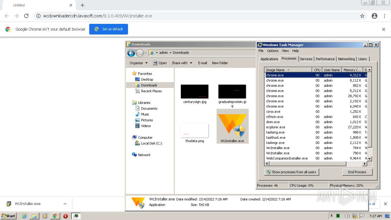Click the End Process button

357,172
